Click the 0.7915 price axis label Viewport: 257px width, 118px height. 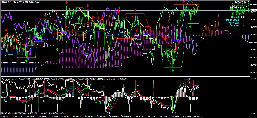(x=253, y=73)
